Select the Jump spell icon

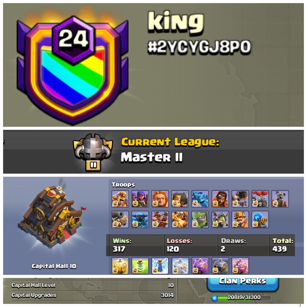click(x=140, y=266)
